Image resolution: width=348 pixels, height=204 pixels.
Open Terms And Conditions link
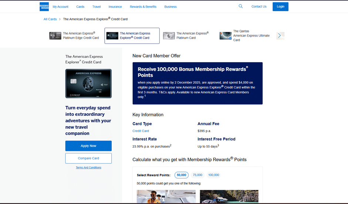click(x=88, y=167)
